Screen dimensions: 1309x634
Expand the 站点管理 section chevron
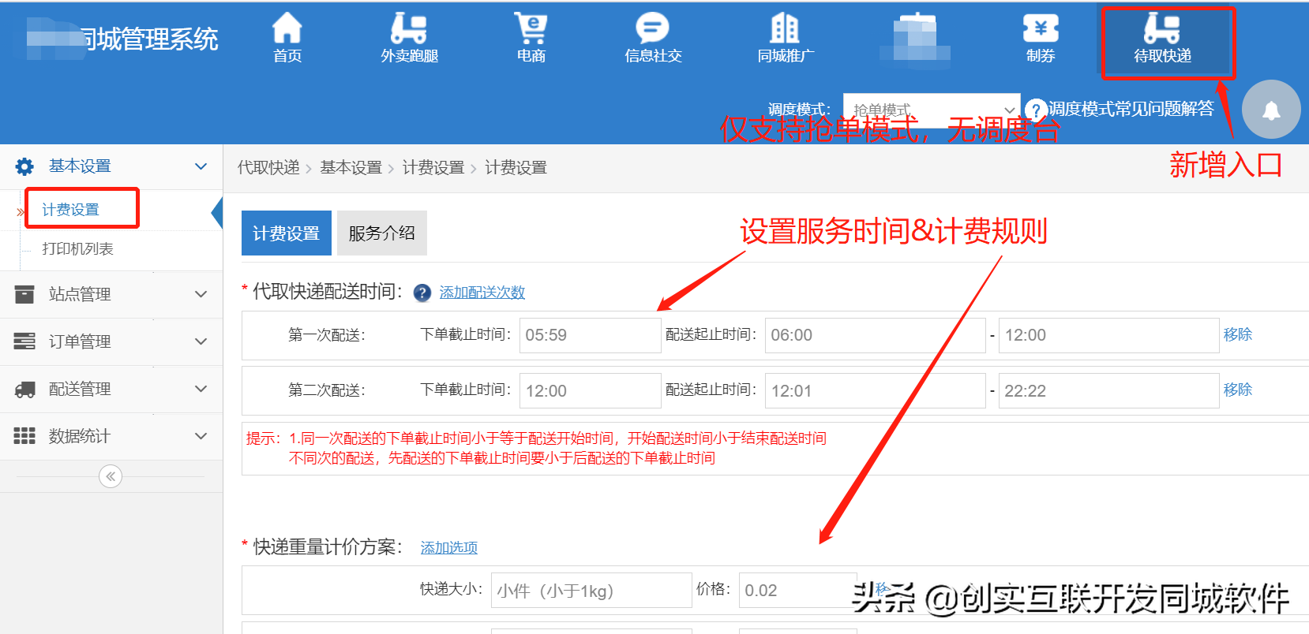[x=201, y=294]
